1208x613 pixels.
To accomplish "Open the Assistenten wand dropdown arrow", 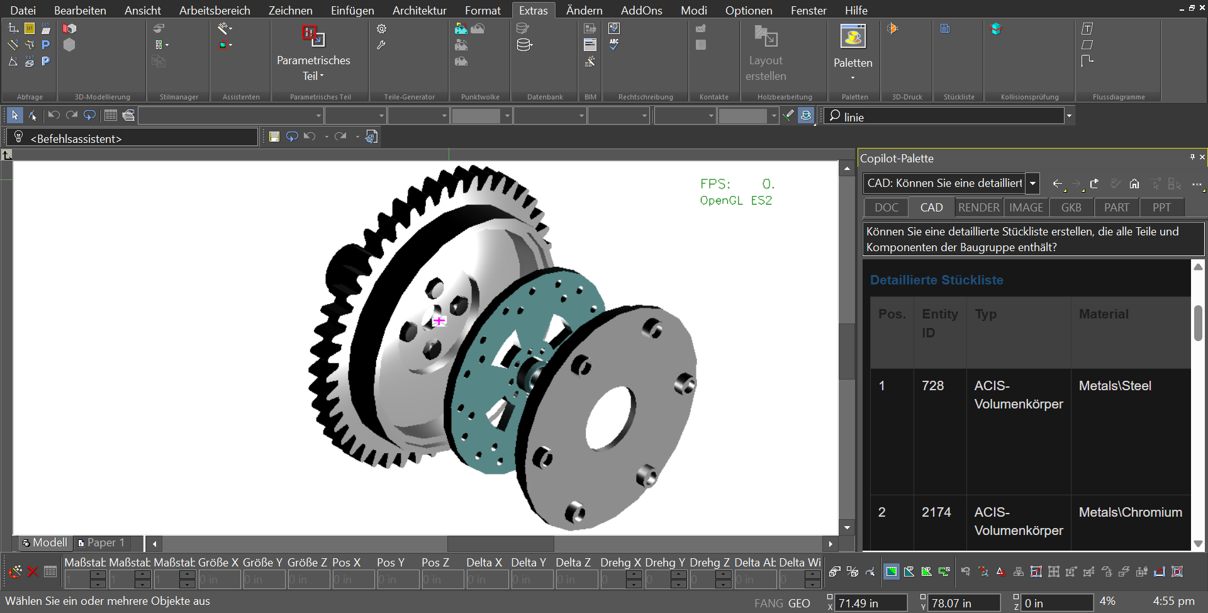I will [x=231, y=29].
